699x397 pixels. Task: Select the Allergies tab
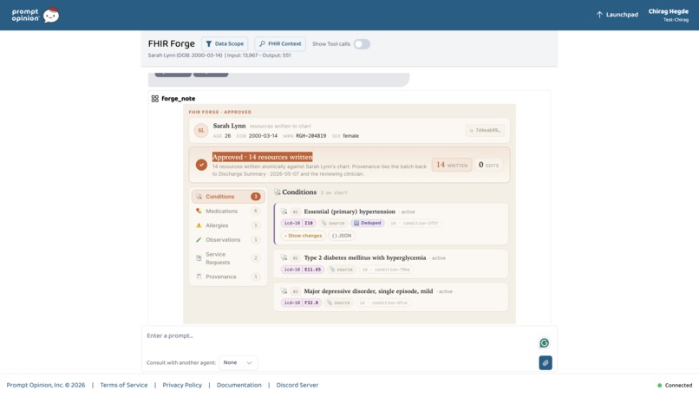click(x=228, y=225)
